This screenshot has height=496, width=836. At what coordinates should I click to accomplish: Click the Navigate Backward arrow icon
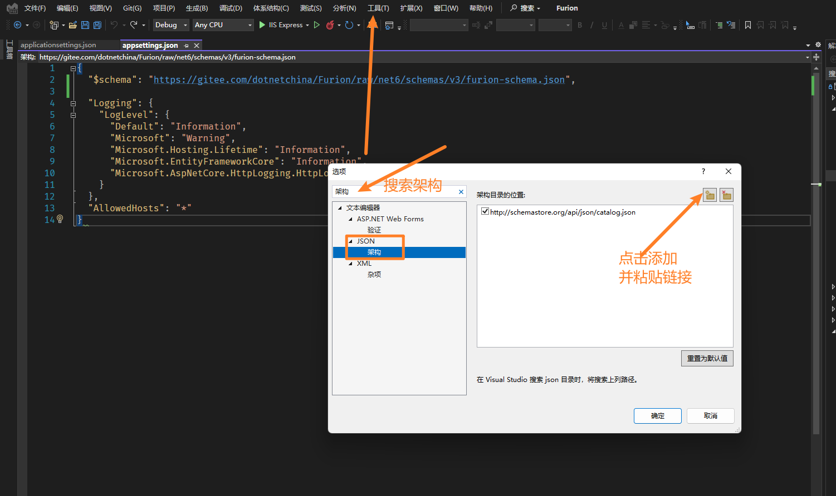coord(17,25)
